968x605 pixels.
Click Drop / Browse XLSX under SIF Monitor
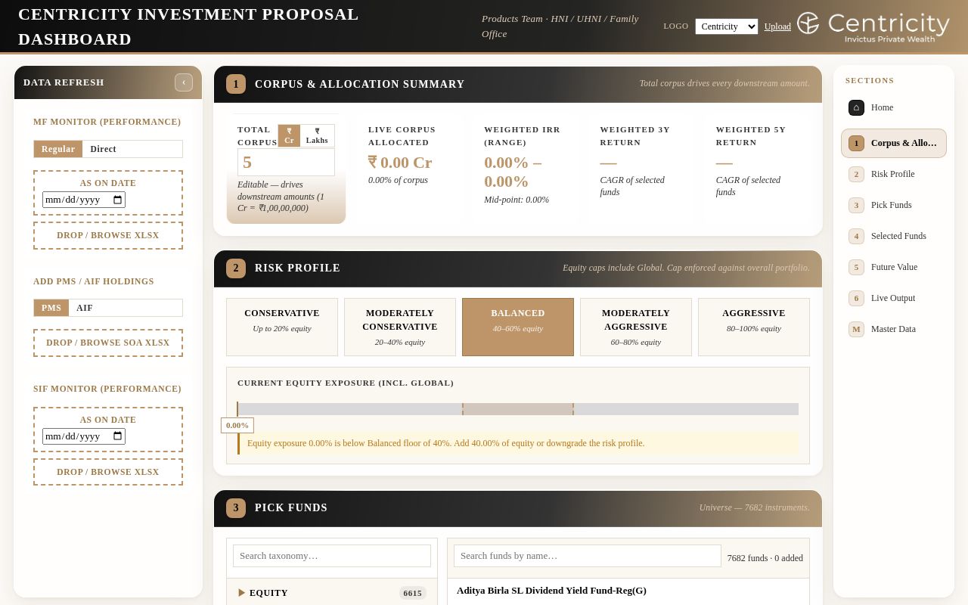tap(108, 472)
